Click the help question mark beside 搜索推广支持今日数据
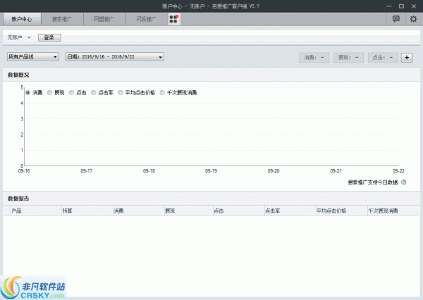423x300 pixels. (x=403, y=182)
